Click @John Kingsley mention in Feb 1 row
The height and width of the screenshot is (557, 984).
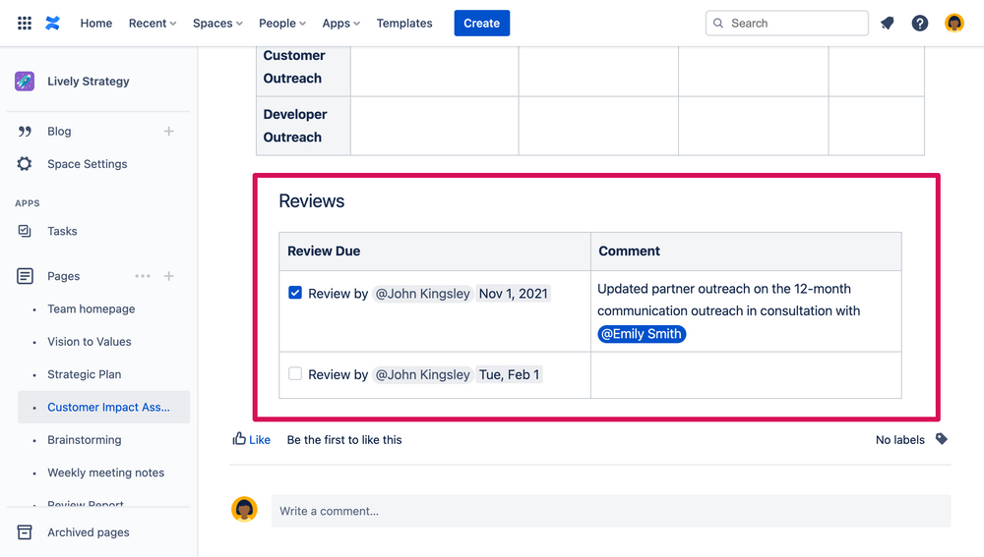422,374
